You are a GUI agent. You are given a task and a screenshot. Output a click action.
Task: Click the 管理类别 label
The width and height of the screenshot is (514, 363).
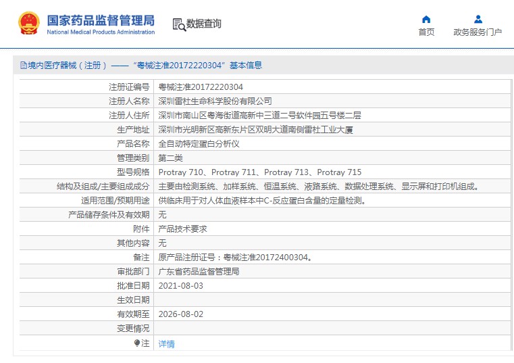pos(134,158)
